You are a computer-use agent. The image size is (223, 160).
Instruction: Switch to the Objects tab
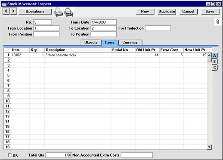(x=91, y=43)
